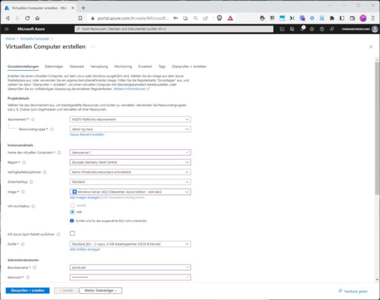The image size is (380, 300).
Task: Close the create VM blade
Action: [x=371, y=47]
